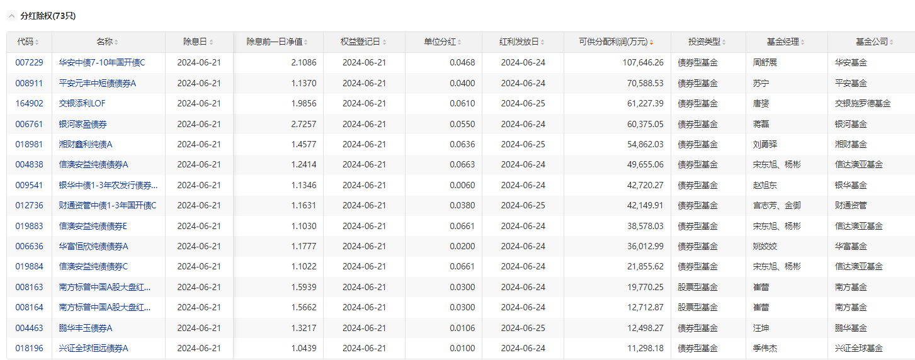Sort by 红利发放日 sort icon
Screen dimensions: 915x360
click(x=543, y=42)
